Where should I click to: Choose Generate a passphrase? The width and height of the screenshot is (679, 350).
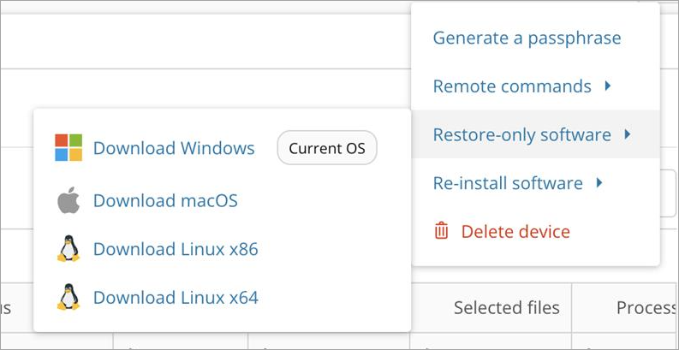pos(527,38)
